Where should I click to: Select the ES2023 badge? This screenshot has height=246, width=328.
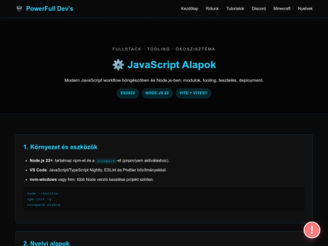(x=128, y=93)
